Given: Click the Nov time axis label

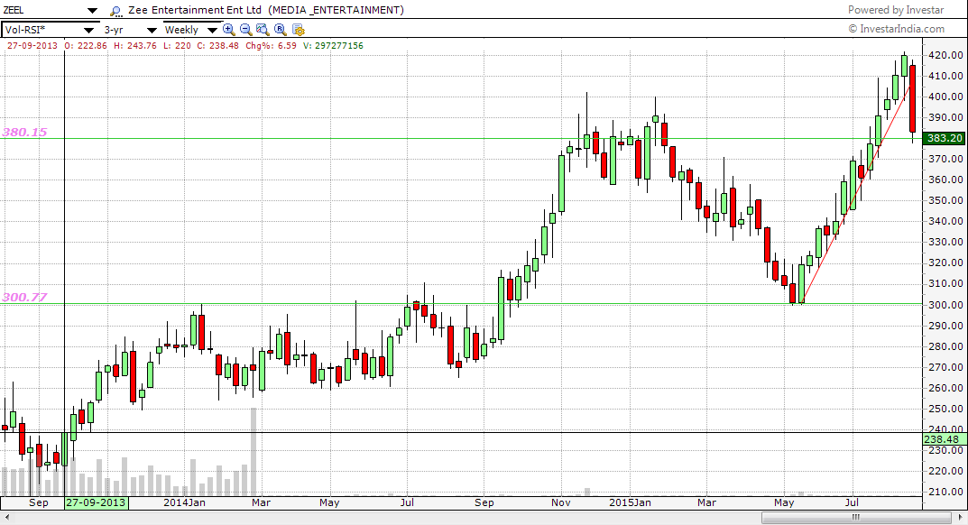Looking at the screenshot, I should 561,502.
